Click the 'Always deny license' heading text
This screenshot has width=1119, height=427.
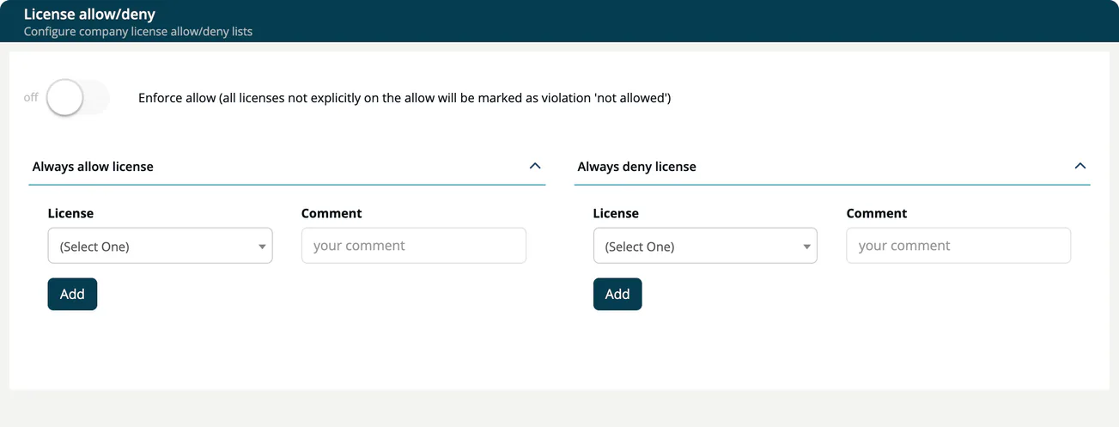click(636, 167)
